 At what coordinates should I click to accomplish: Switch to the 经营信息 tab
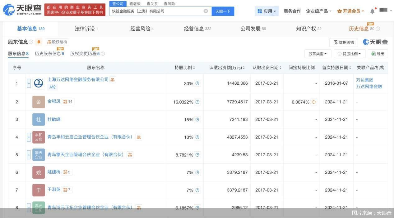197,29
